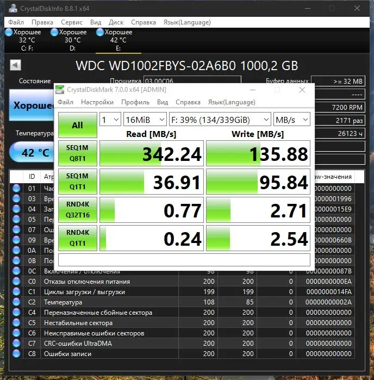Click status orb for attribute 03 row

tap(16, 199)
